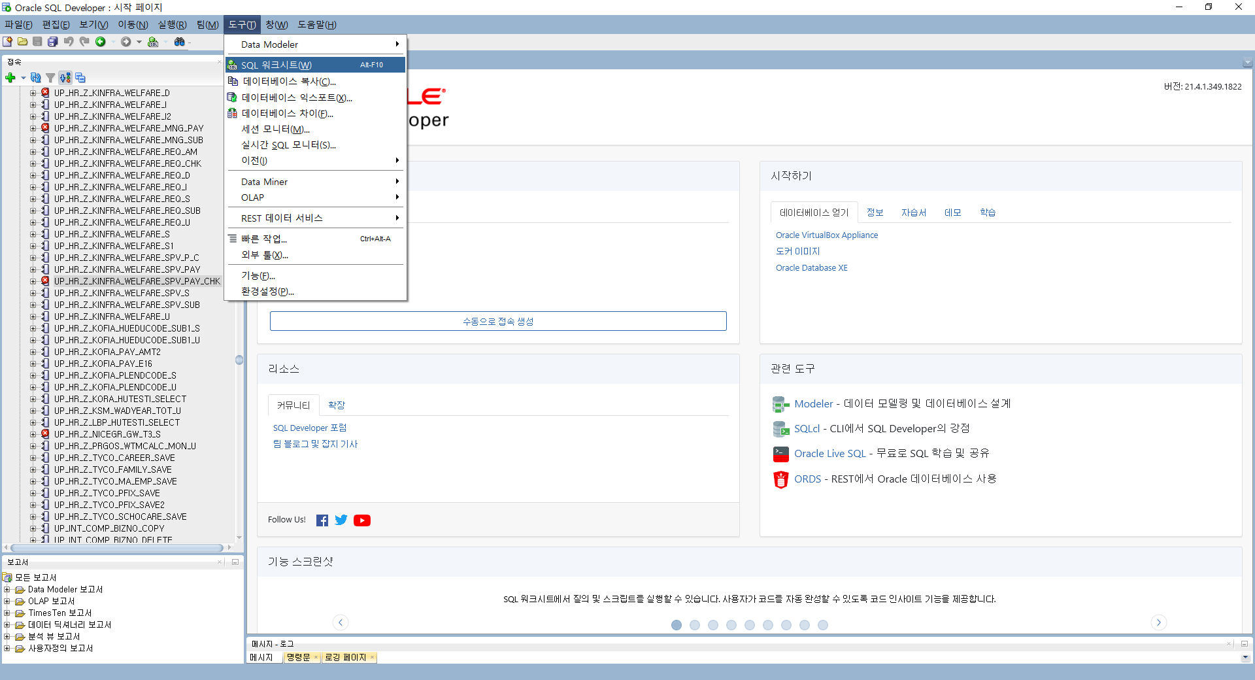Open the Oracle Database XE link
The width and height of the screenshot is (1255, 680).
point(811,268)
